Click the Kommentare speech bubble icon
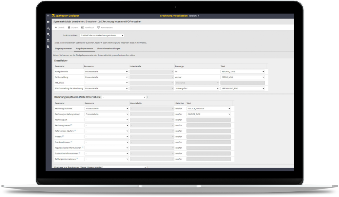Viewport: 339px width, 197px height. pos(99,28)
